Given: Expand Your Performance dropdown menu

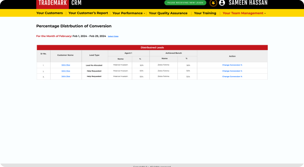Looking at the screenshot, I should tap(129, 13).
